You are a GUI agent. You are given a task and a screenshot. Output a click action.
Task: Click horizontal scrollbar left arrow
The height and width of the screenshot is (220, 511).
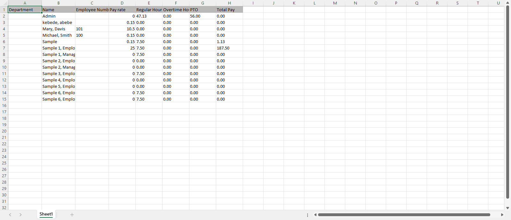(315, 215)
